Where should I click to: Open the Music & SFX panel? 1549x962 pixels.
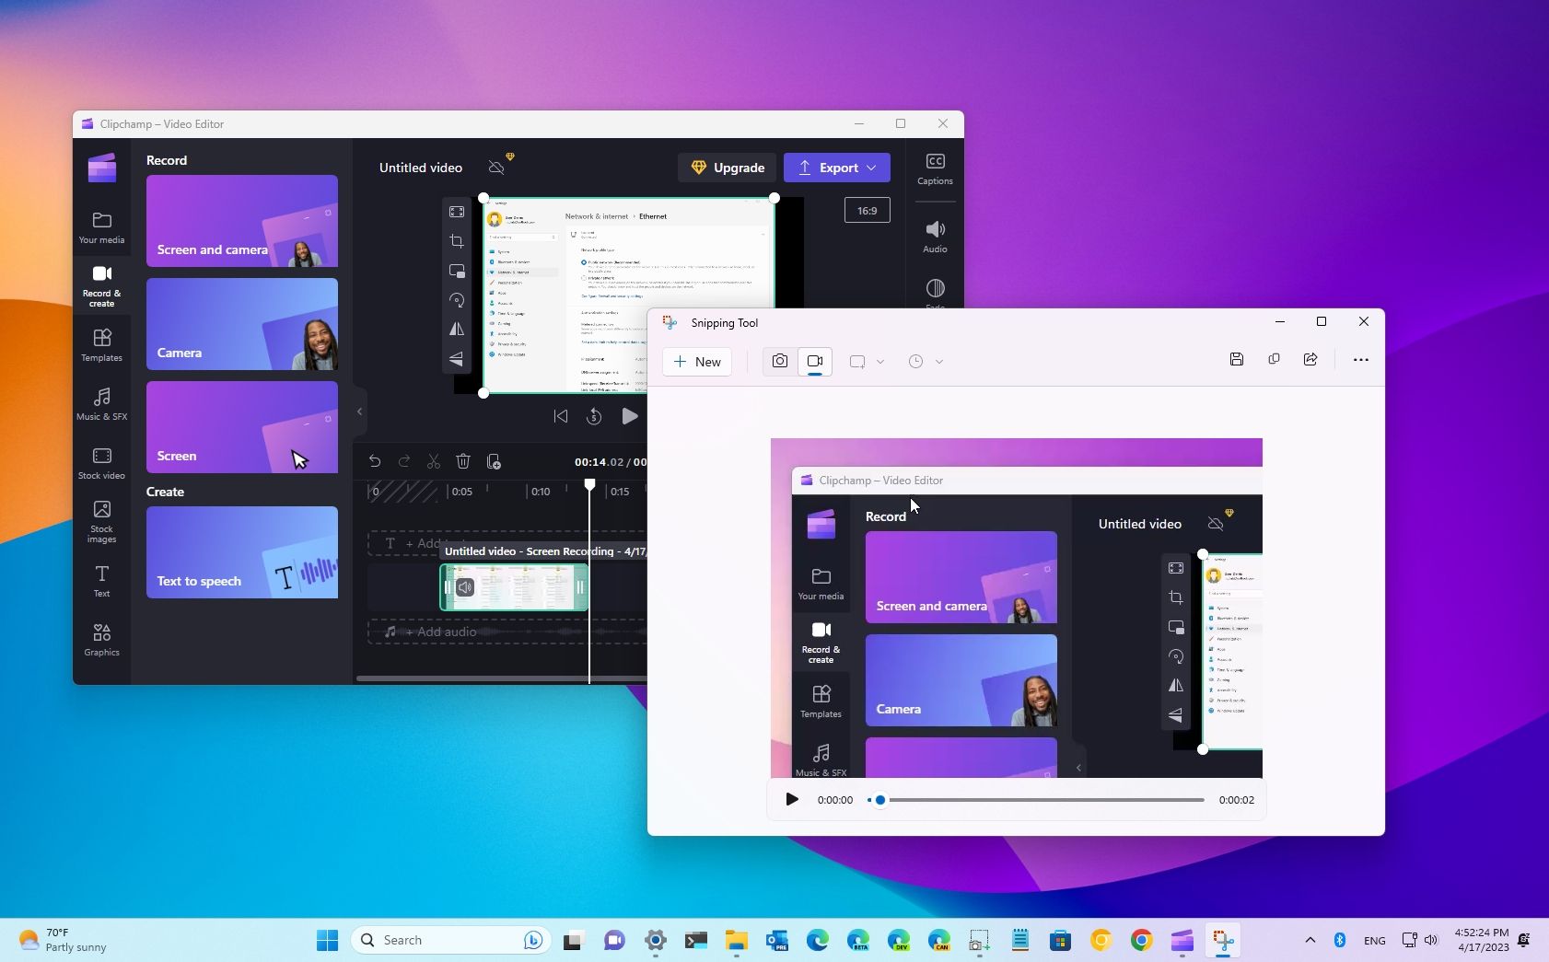101,403
